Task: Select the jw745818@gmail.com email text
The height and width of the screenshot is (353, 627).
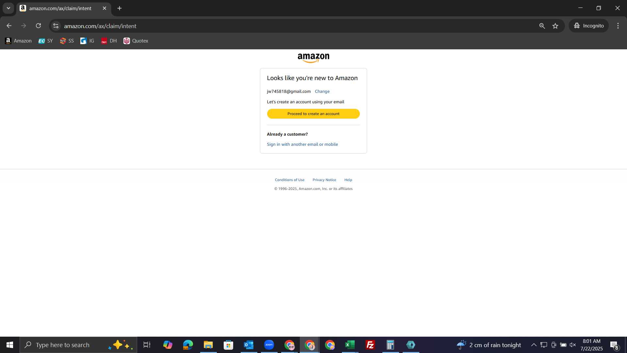Action: pos(289,92)
